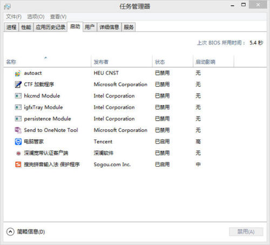The image size is (270, 245).
Task: Close the Task Manager window
Action: point(258,4)
